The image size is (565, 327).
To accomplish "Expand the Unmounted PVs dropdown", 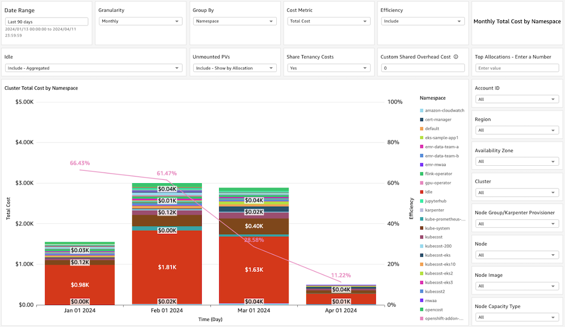I will click(x=234, y=68).
